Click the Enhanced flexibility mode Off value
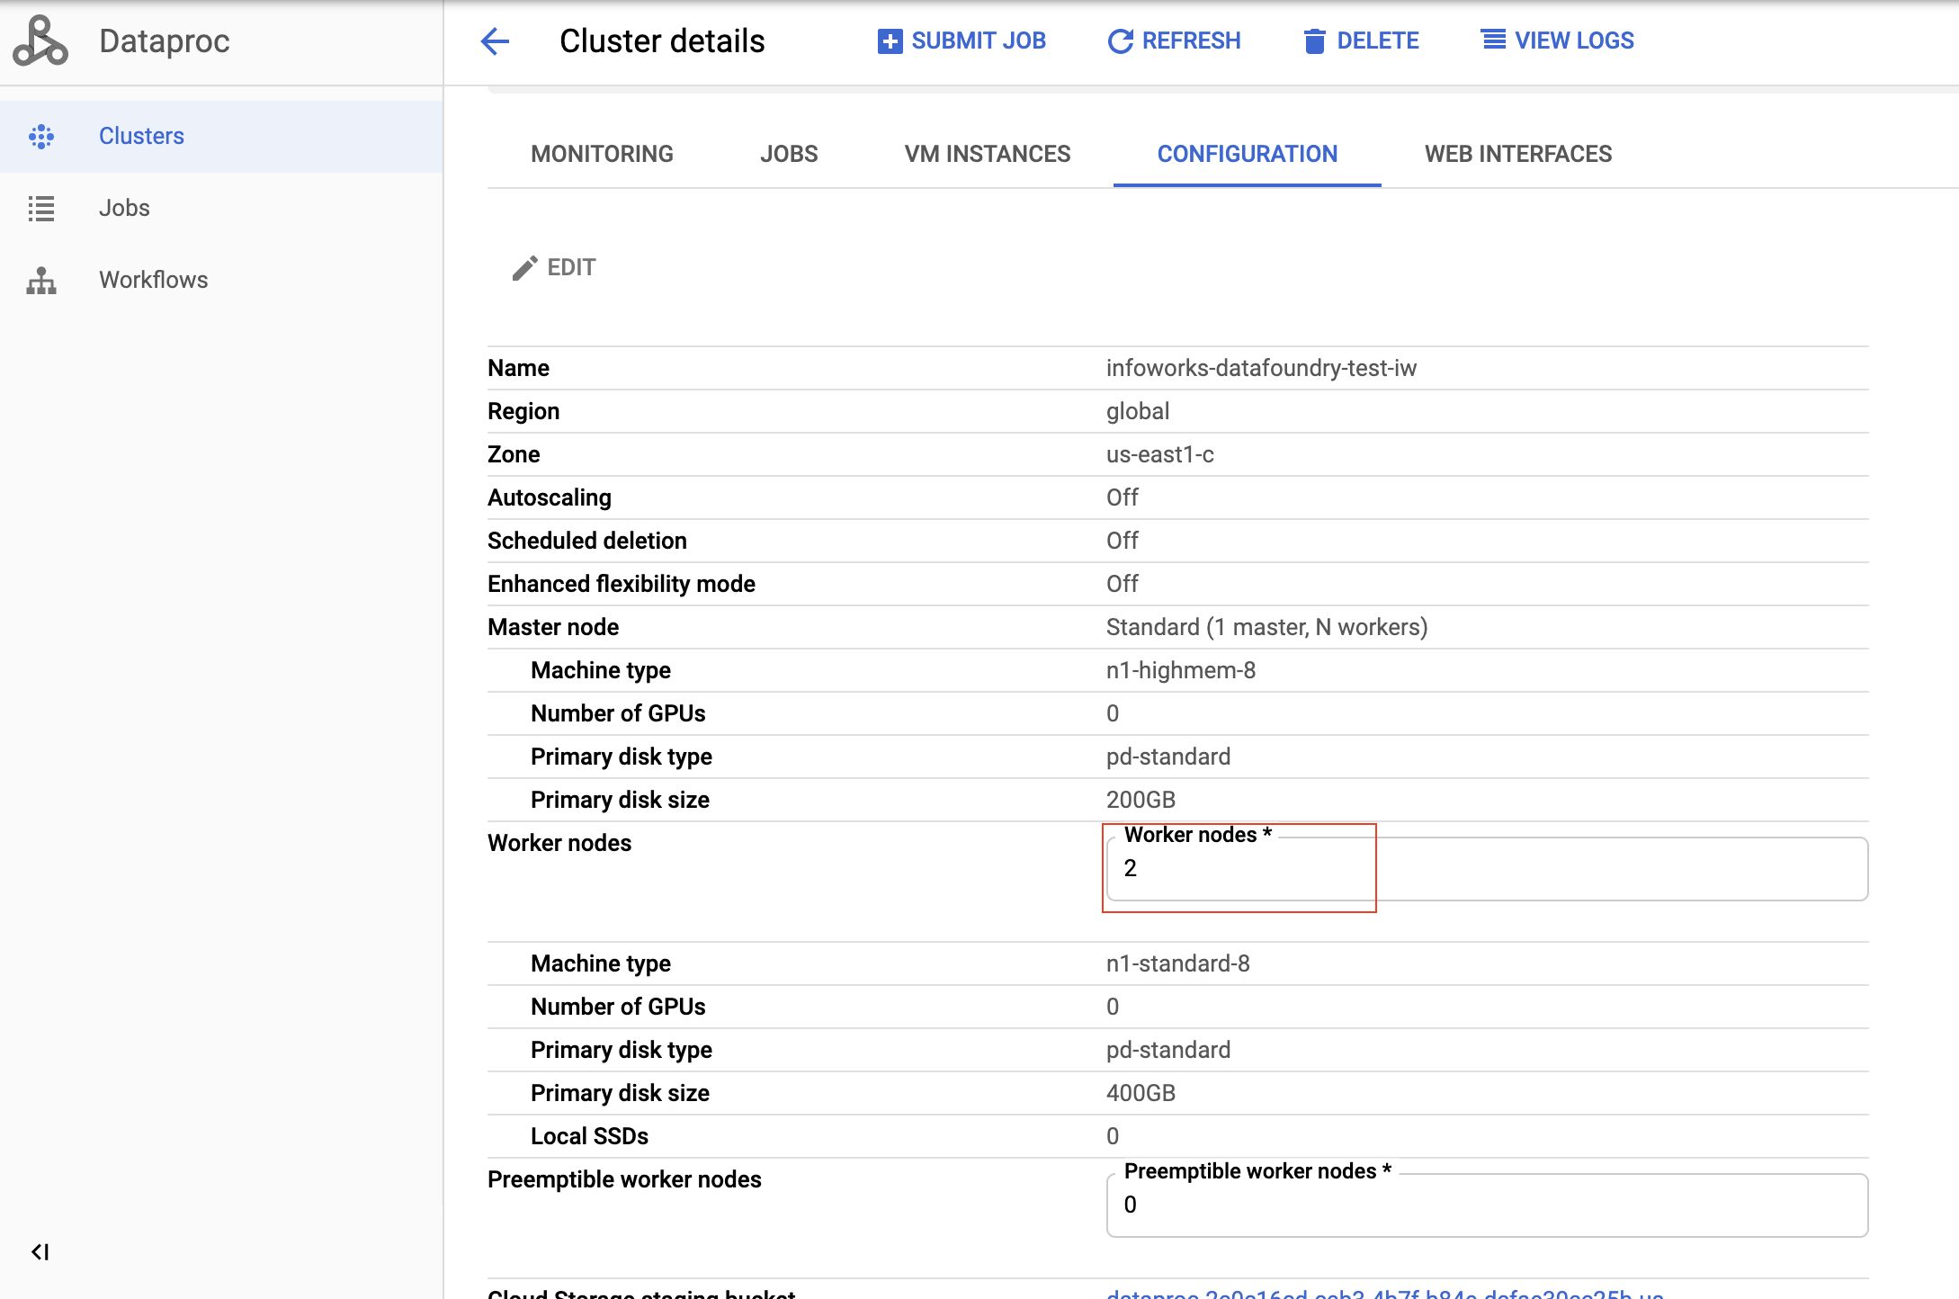The height and width of the screenshot is (1299, 1959). click(1122, 584)
